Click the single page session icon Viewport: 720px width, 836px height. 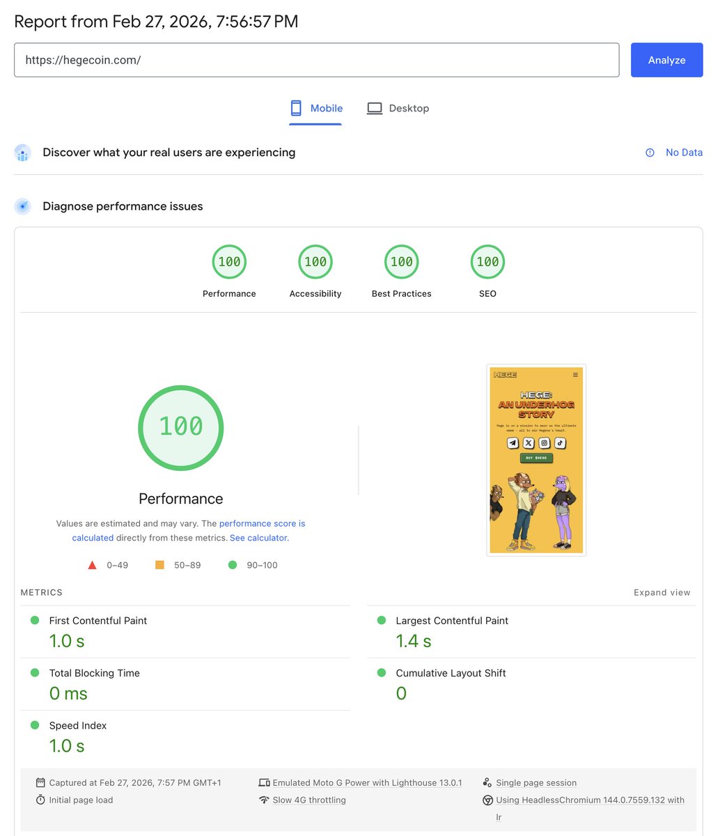pos(487,782)
